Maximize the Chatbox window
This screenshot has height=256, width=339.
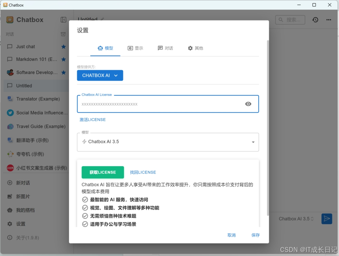coord(314,5)
